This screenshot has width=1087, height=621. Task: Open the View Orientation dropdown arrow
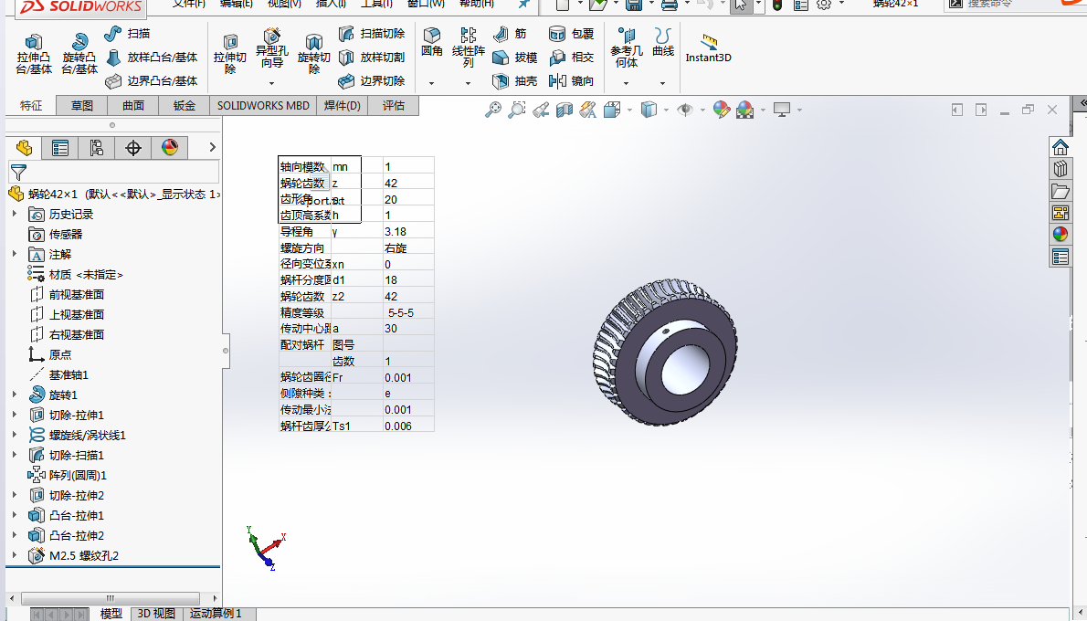629,110
